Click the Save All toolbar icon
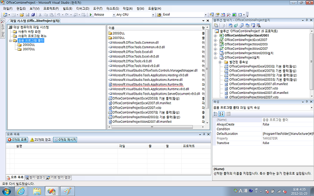Viewport: 314px width, 196px height. 33,15
